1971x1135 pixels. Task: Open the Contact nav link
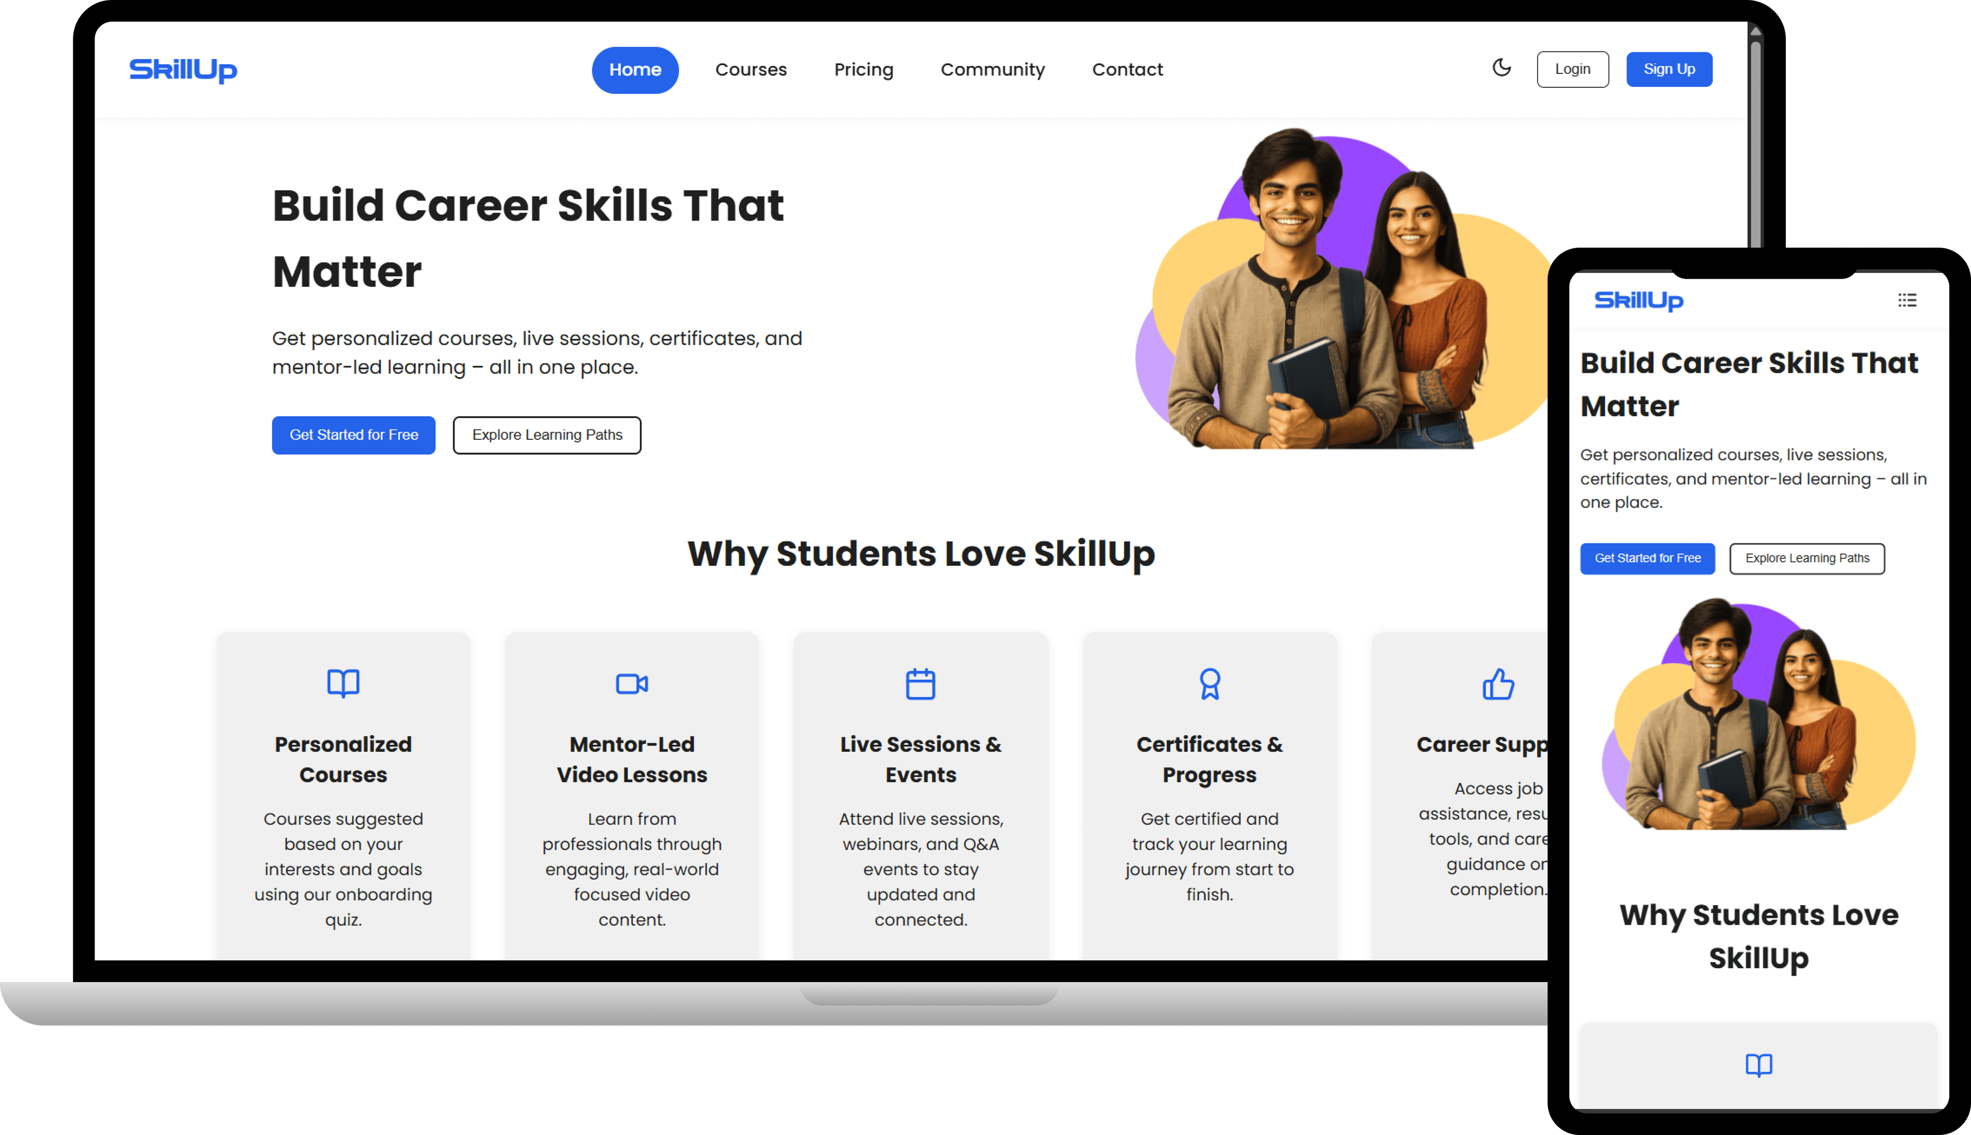(1127, 69)
